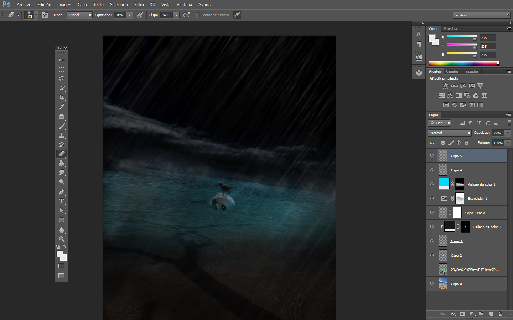
Task: Open the Archivo menu
Action: [x=24, y=5]
